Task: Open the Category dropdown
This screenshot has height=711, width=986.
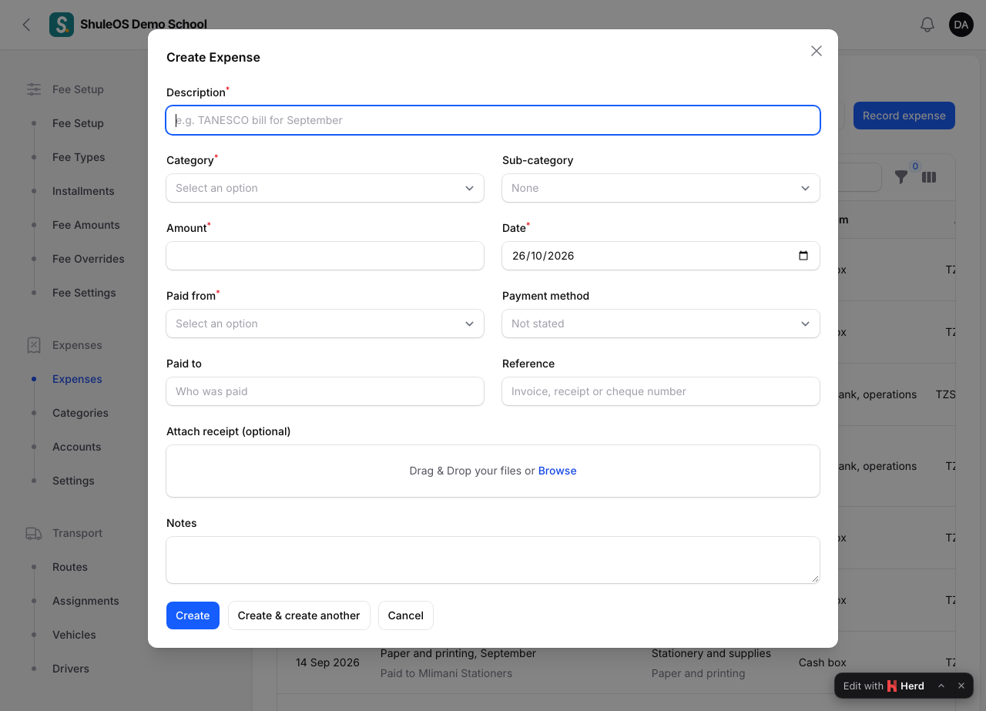Action: 325,188
